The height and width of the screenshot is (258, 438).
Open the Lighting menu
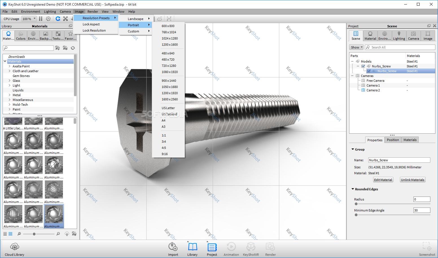(x=50, y=12)
